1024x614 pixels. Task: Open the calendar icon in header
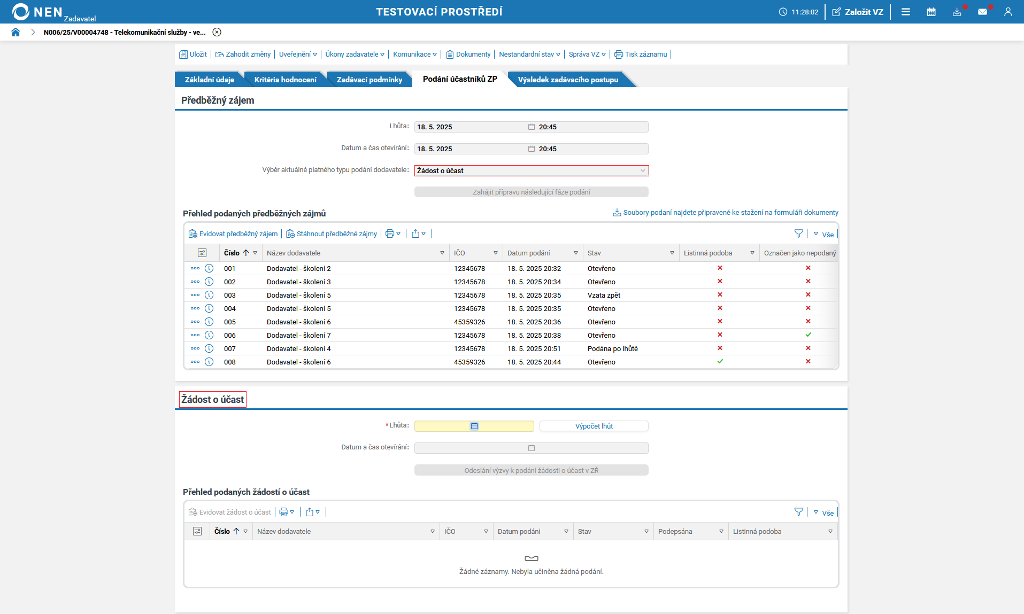(931, 12)
